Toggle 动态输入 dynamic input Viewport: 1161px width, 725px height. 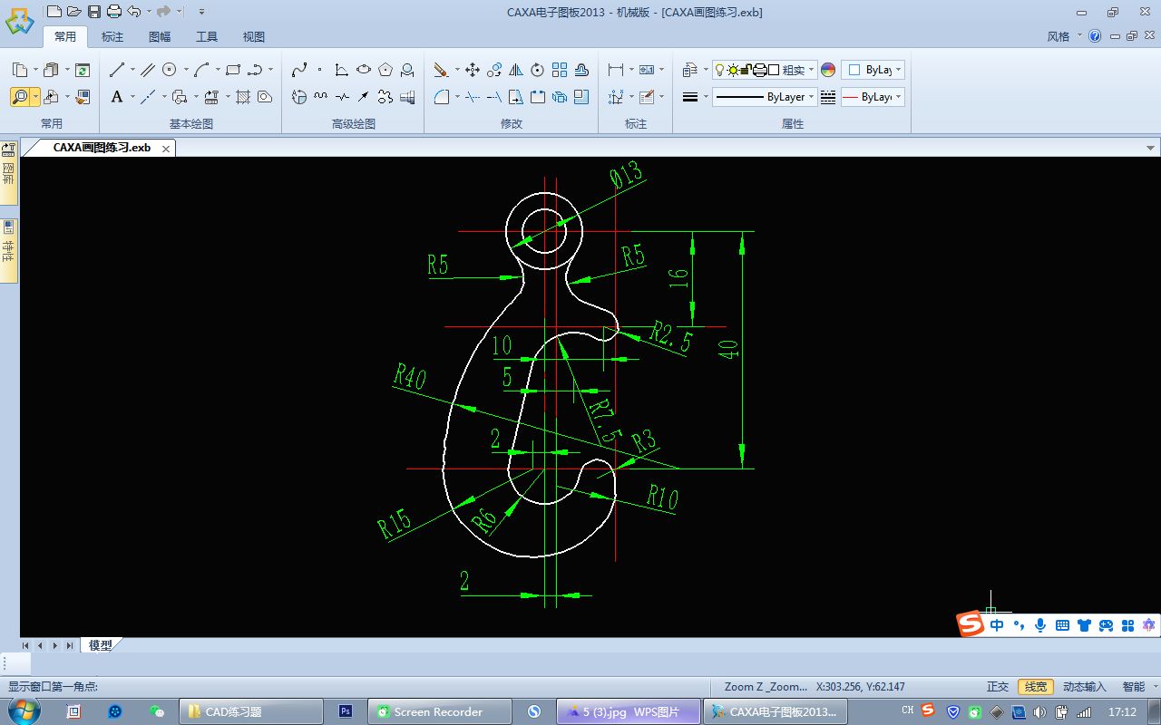[1084, 687]
